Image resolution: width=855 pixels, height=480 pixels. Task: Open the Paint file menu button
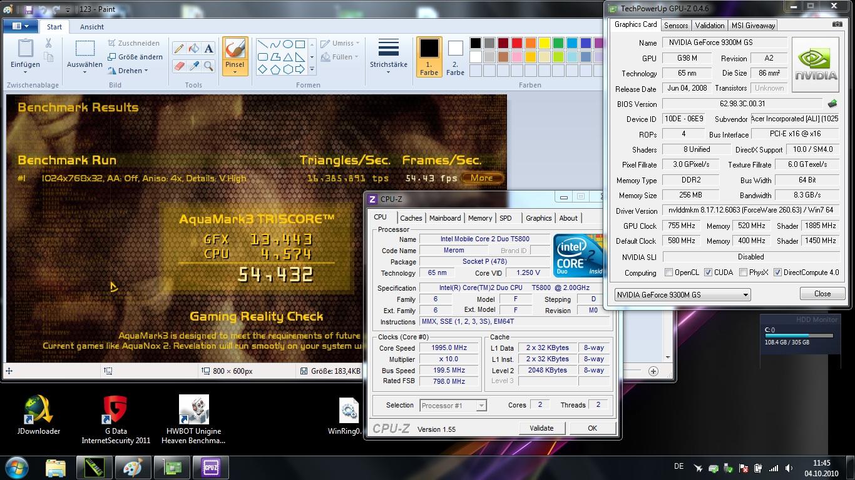tap(20, 26)
